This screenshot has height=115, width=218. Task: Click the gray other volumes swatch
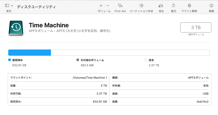point(78,60)
